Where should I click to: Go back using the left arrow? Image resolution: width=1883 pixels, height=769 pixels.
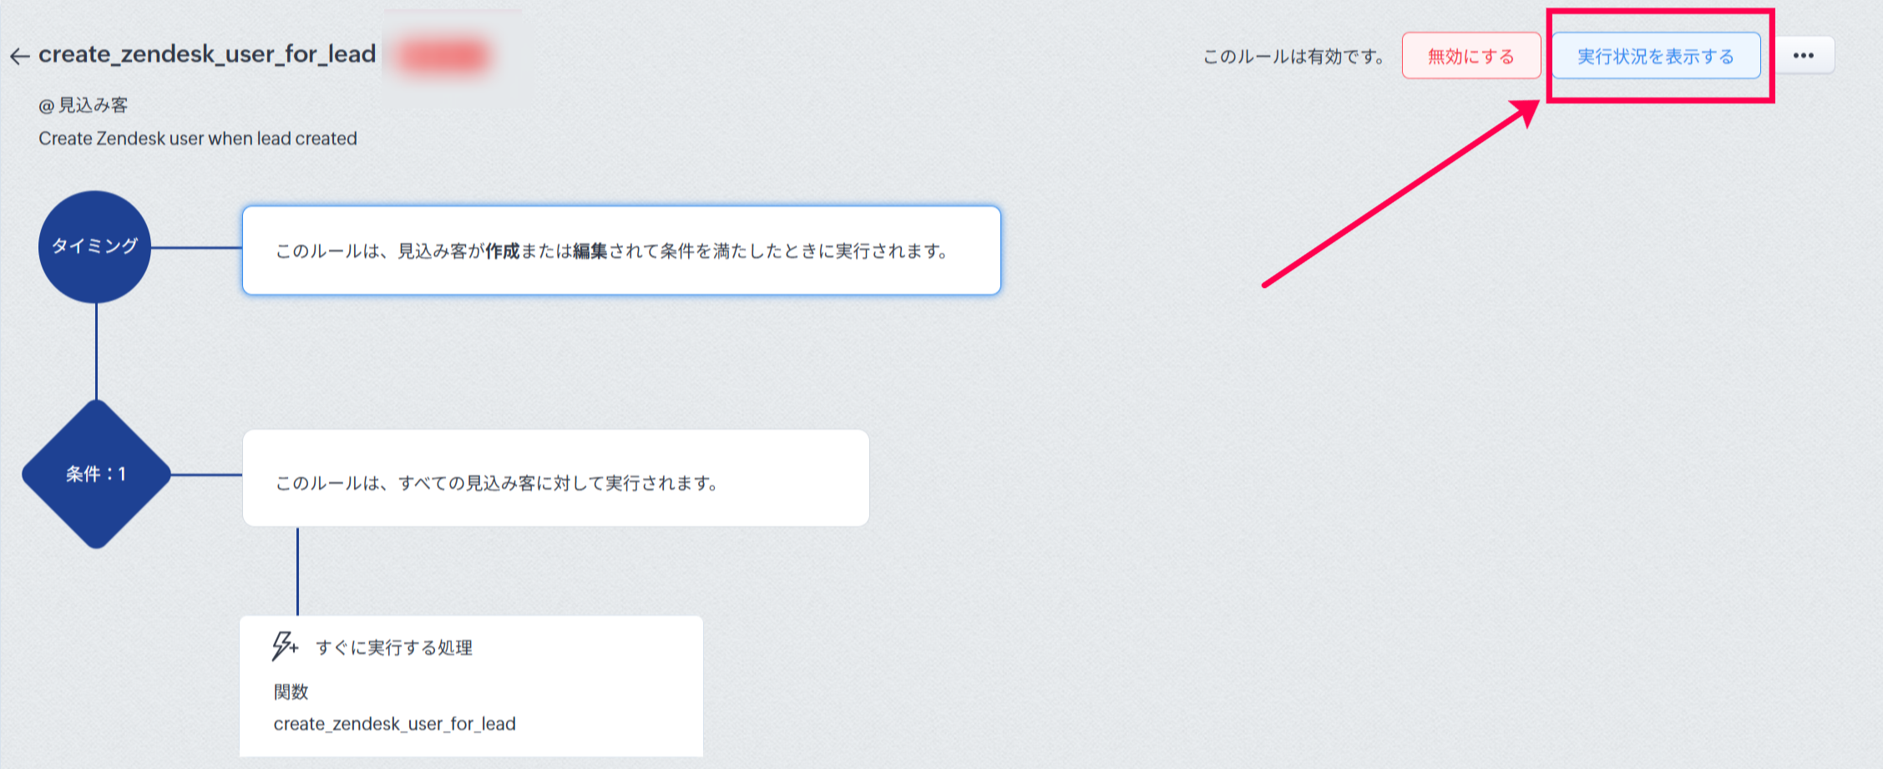click(x=19, y=56)
